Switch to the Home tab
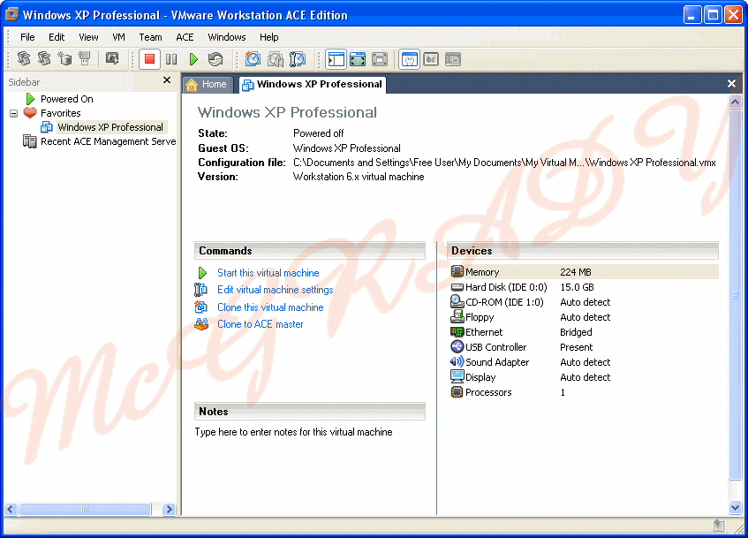The image size is (748, 538). click(x=207, y=84)
